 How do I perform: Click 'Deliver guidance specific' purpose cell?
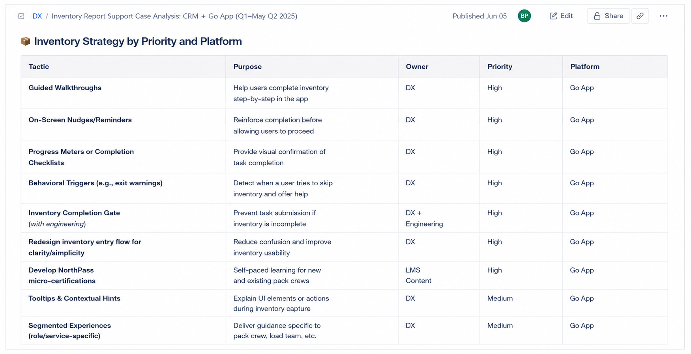[x=312, y=330]
